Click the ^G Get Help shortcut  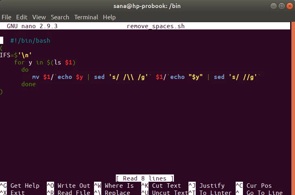point(20,186)
